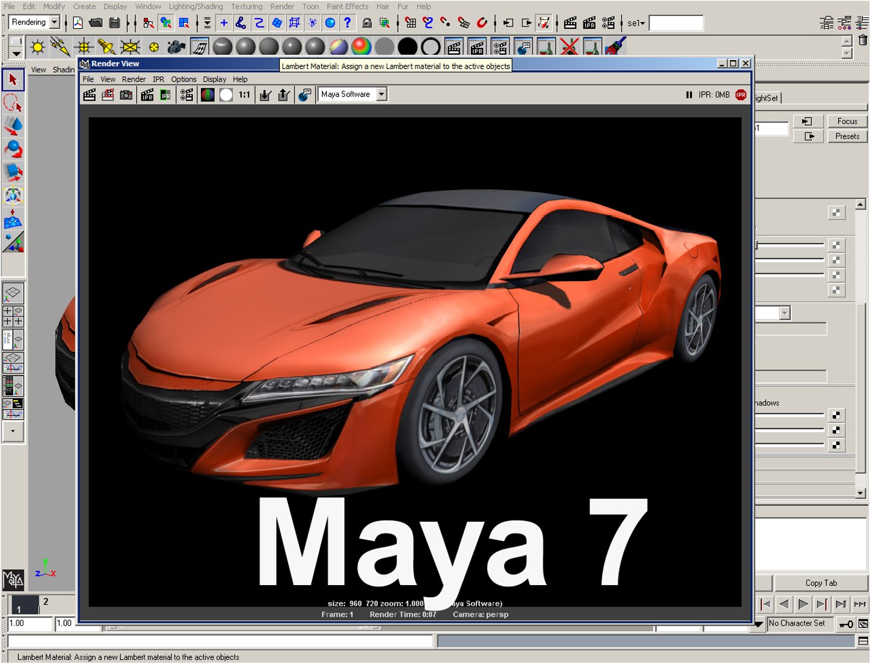Activate the Move tool with cone icon
Screen dimensions: 870x663
click(13, 126)
